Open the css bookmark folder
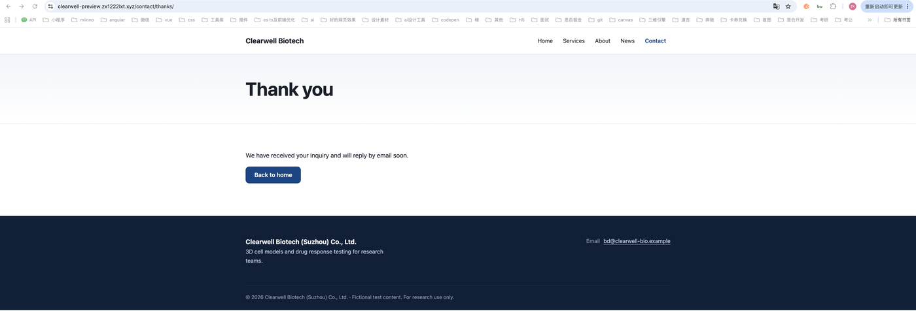Image resolution: width=916 pixels, height=311 pixels. click(187, 20)
